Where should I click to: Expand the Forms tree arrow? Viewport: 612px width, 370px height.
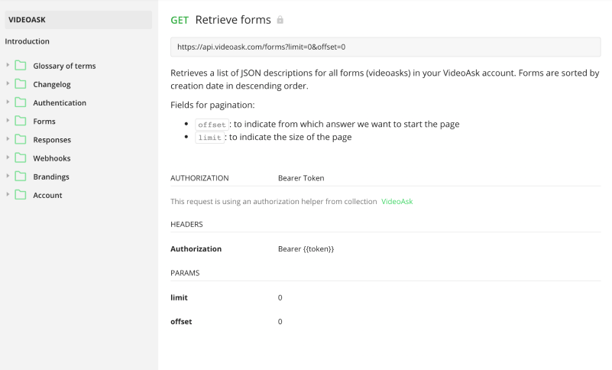click(x=8, y=121)
